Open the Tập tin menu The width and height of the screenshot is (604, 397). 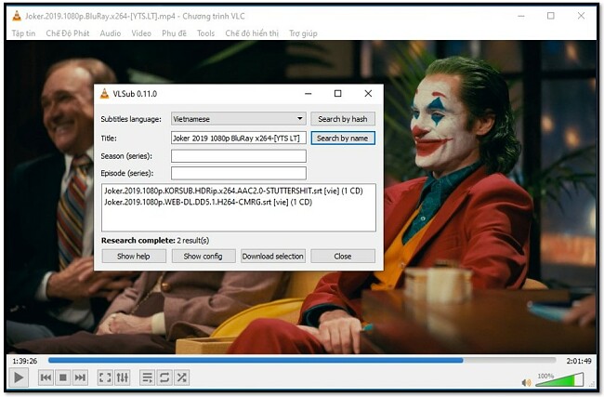pos(23,33)
